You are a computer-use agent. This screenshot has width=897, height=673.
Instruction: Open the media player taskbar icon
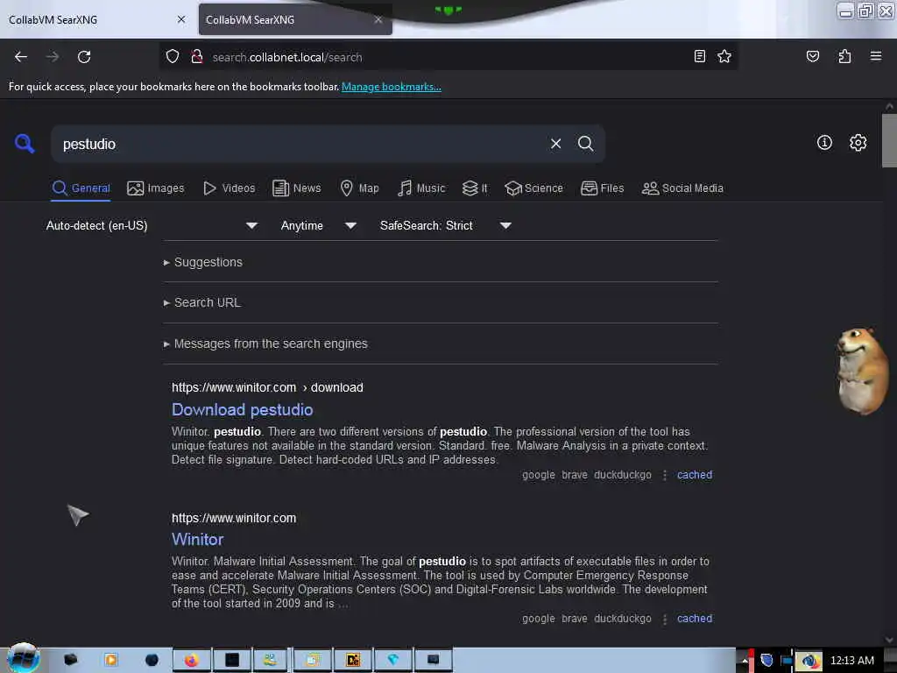pyautogui.click(x=111, y=660)
